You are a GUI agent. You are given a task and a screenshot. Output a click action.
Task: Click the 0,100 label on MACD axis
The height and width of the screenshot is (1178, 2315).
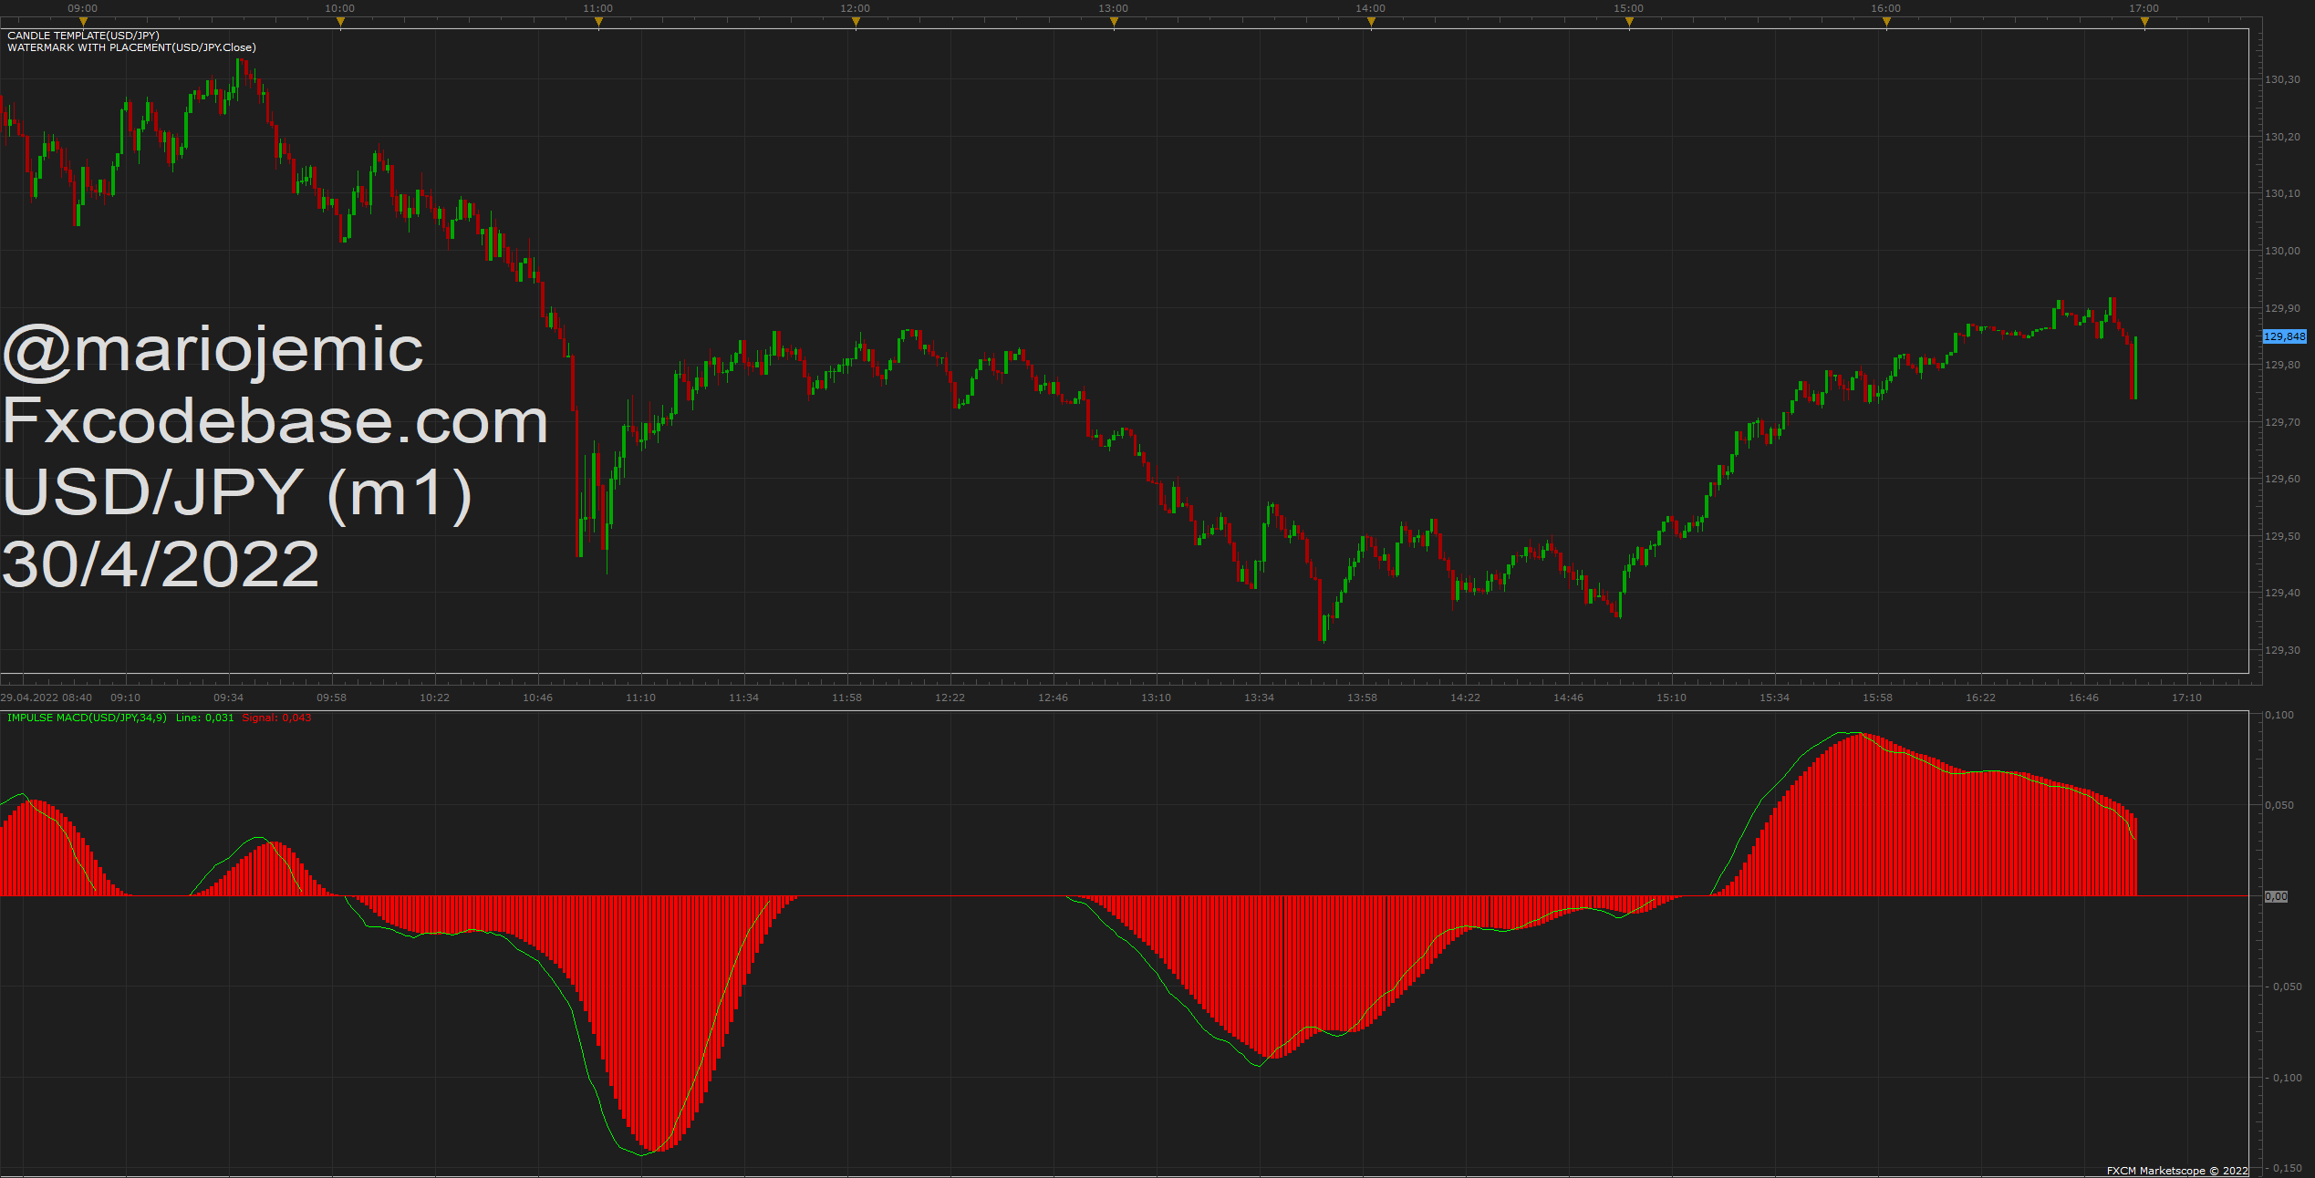point(2279,715)
